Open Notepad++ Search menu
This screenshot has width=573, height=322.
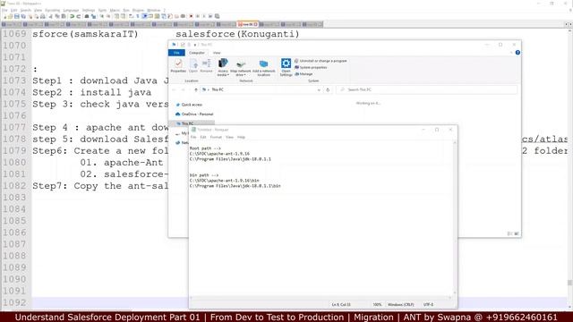pos(26,10)
